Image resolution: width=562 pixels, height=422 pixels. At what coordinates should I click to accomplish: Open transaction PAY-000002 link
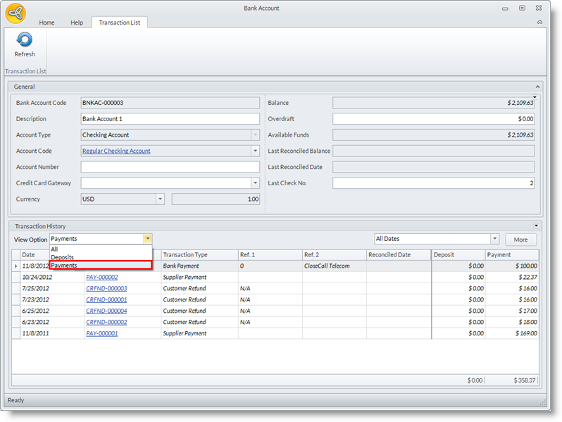point(101,278)
